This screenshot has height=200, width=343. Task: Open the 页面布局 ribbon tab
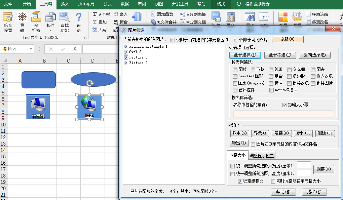pos(86,4)
